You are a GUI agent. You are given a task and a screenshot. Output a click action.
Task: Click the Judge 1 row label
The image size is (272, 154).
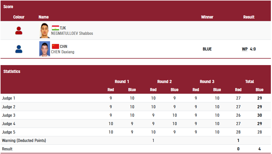tap(8, 98)
